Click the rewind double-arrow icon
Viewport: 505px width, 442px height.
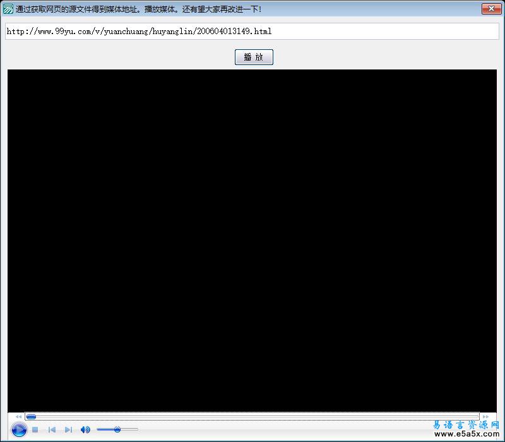coord(18,417)
